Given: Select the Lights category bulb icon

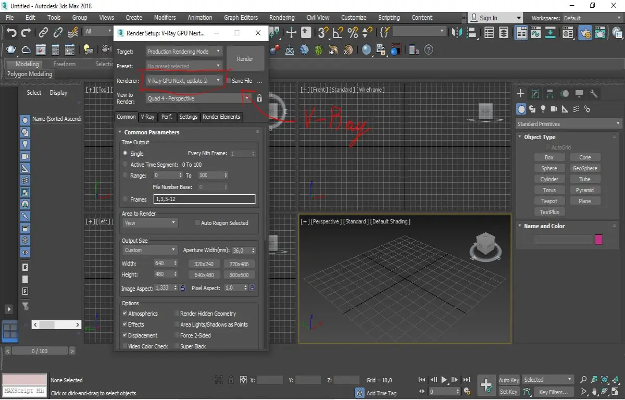Looking at the screenshot, I should coord(543,109).
